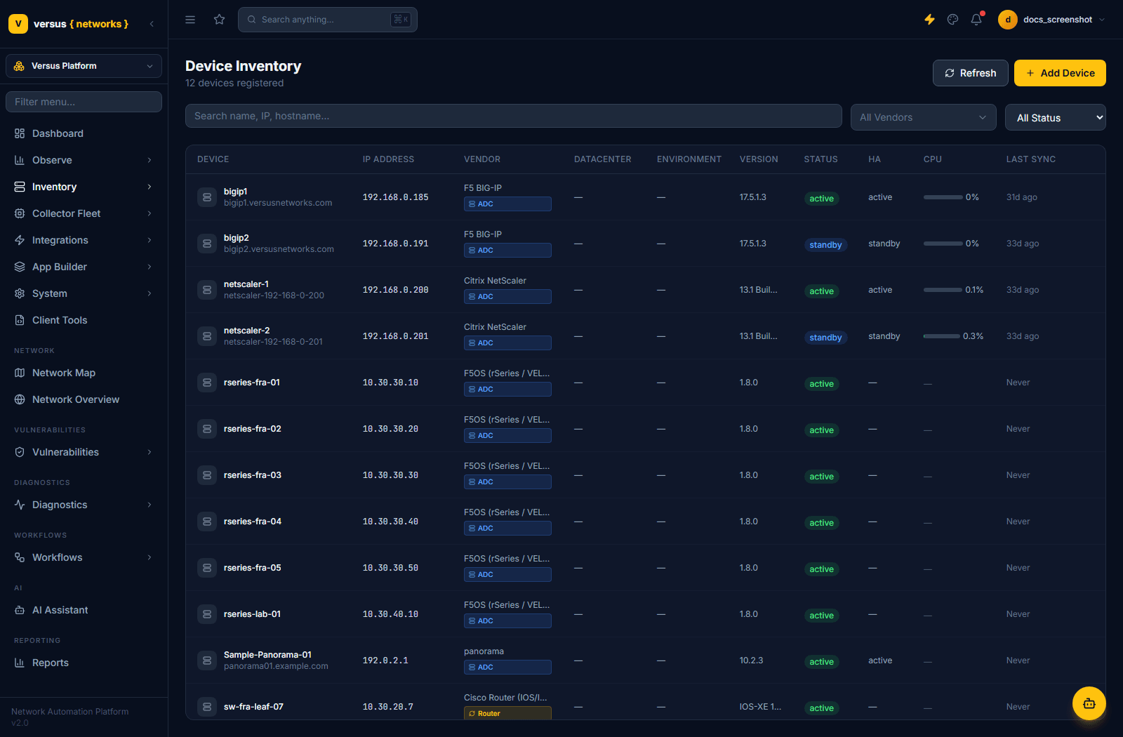Click the bigip2 device server icon

[x=207, y=244]
